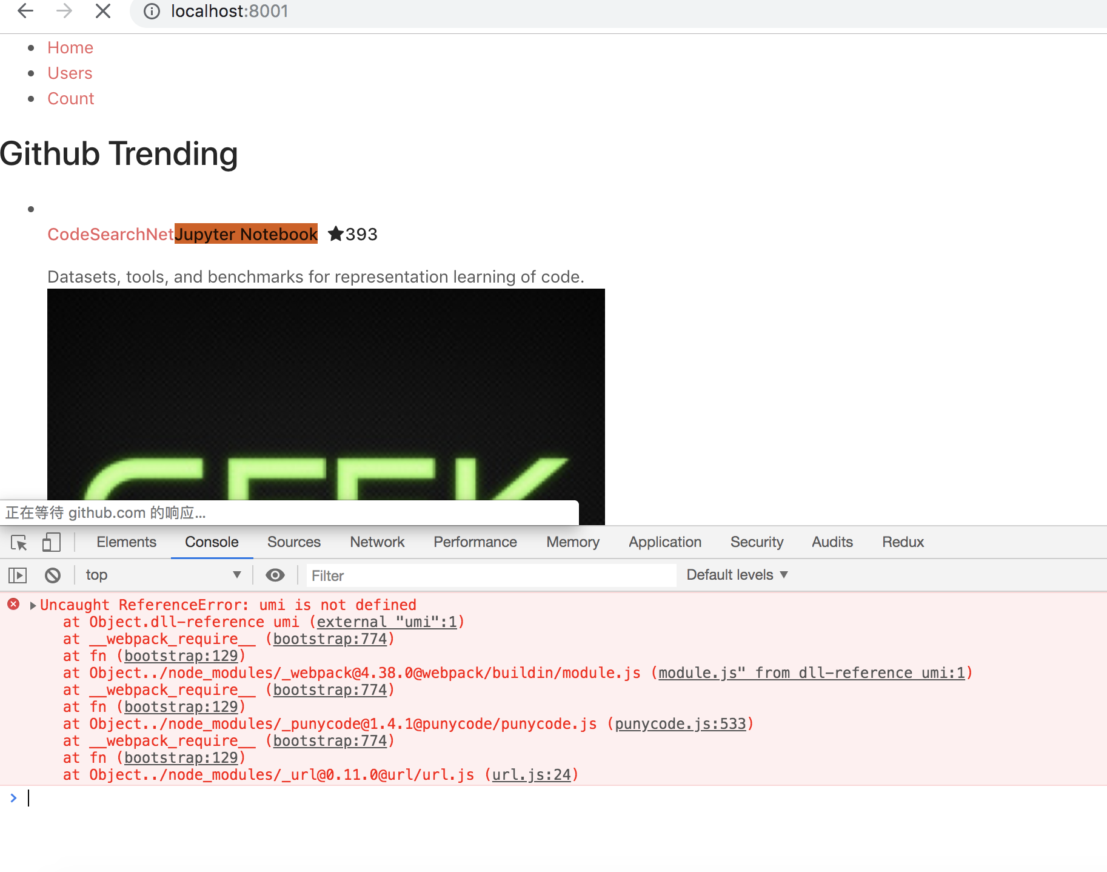The height and width of the screenshot is (872, 1107).
Task: Stop loading the page with the X icon
Action: point(103,11)
